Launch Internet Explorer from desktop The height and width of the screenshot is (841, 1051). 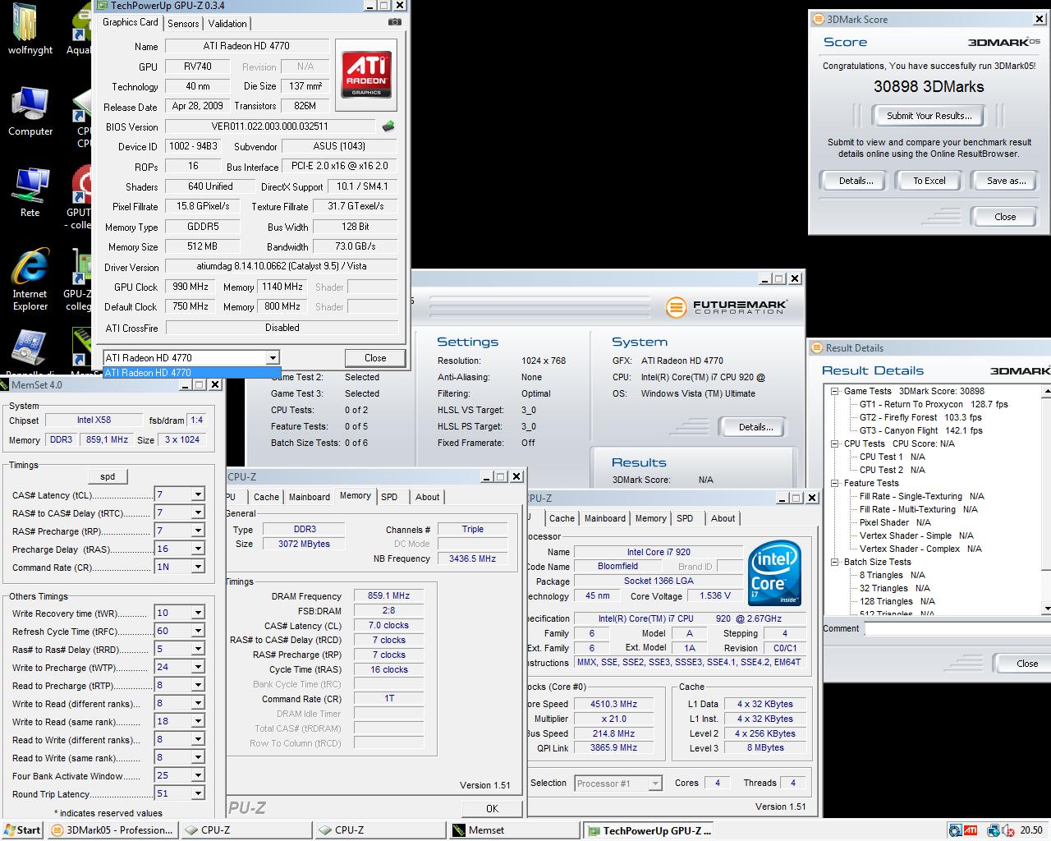click(30, 279)
